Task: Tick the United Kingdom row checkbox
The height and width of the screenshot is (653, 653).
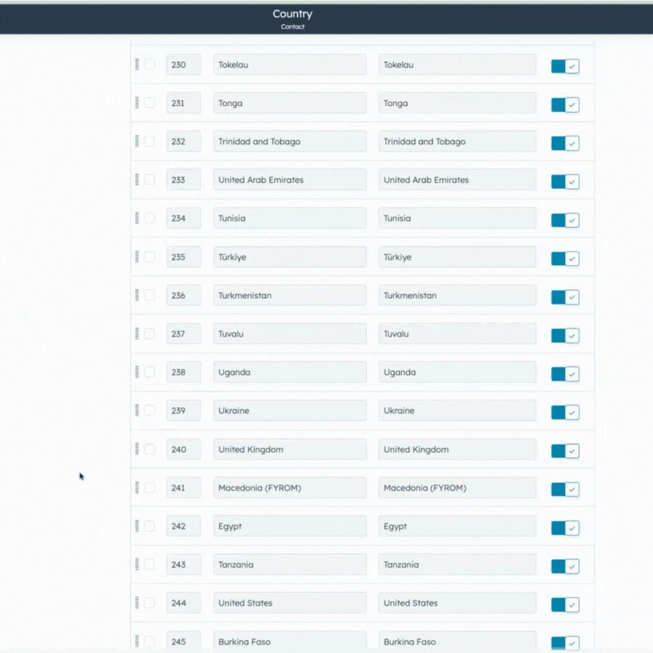Action: tap(149, 449)
